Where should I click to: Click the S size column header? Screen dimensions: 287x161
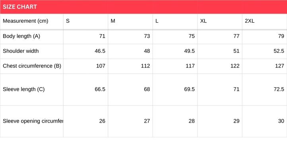coord(68,21)
